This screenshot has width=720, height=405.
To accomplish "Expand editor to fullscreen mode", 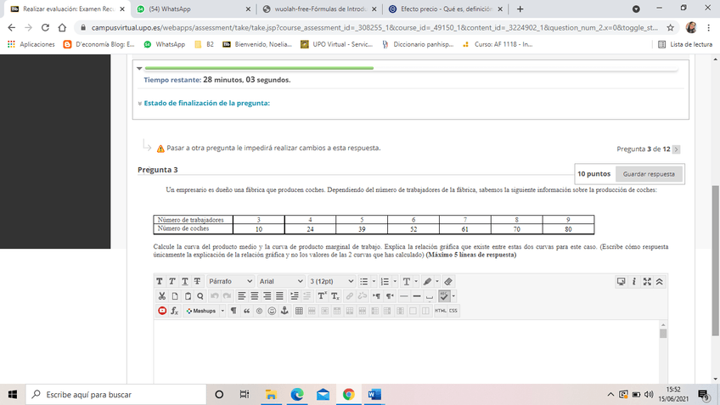I will tap(648, 281).
